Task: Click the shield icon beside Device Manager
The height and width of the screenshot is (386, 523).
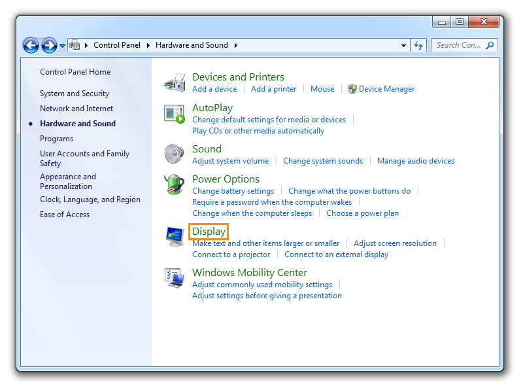Action: click(x=352, y=89)
